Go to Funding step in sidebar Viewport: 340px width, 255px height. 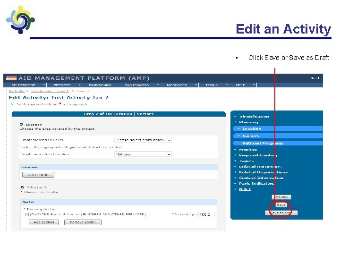tap(248, 150)
